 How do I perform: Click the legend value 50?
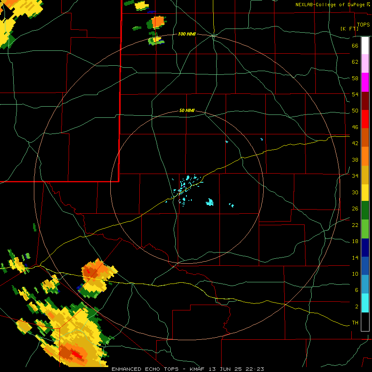(x=355, y=111)
